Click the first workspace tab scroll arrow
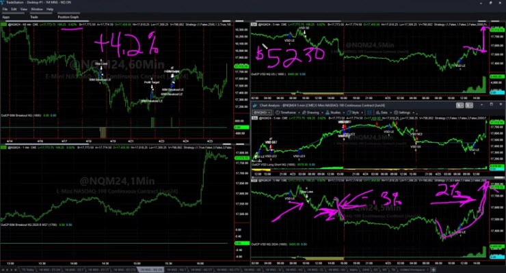The image size is (506, 273). 3,270
